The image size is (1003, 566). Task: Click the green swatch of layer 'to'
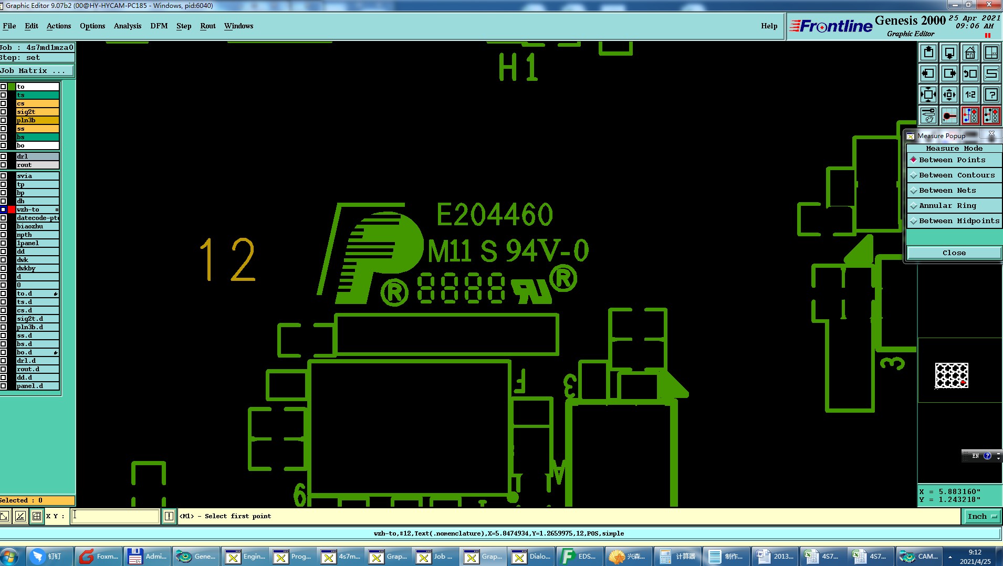click(12, 87)
